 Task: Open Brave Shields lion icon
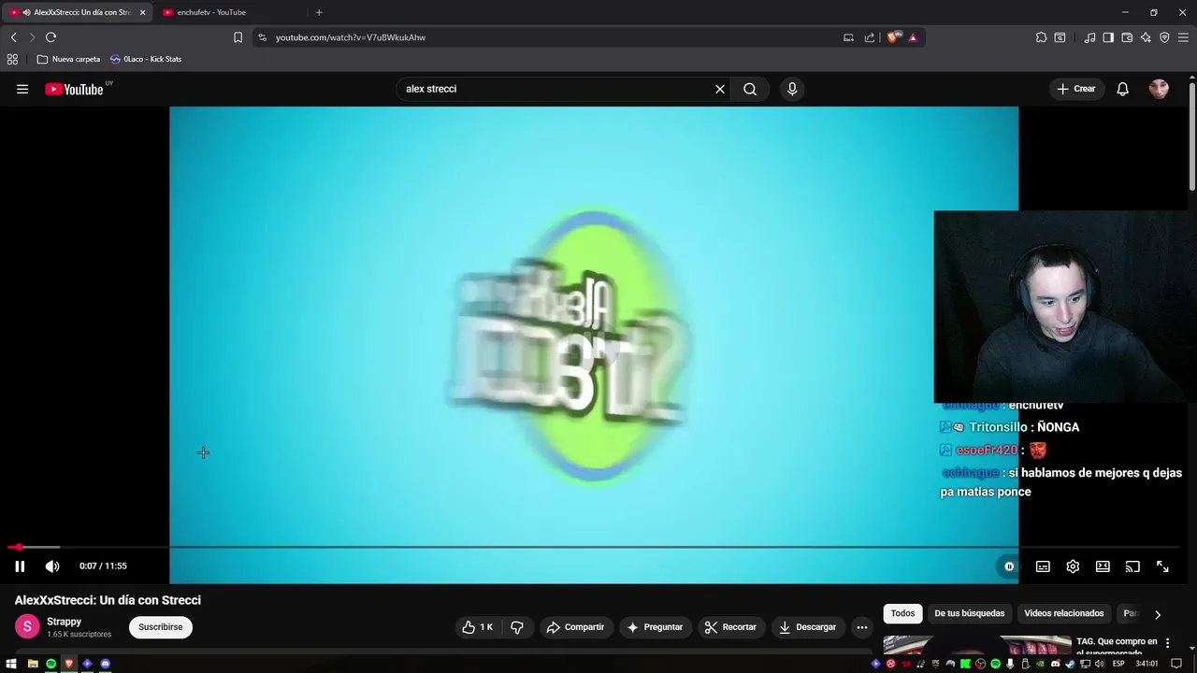(x=893, y=37)
